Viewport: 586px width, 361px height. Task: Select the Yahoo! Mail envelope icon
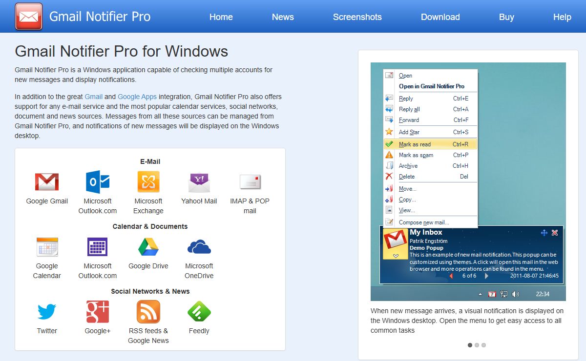pos(199,182)
